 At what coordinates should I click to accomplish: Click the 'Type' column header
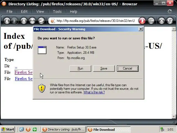coord(9,60)
